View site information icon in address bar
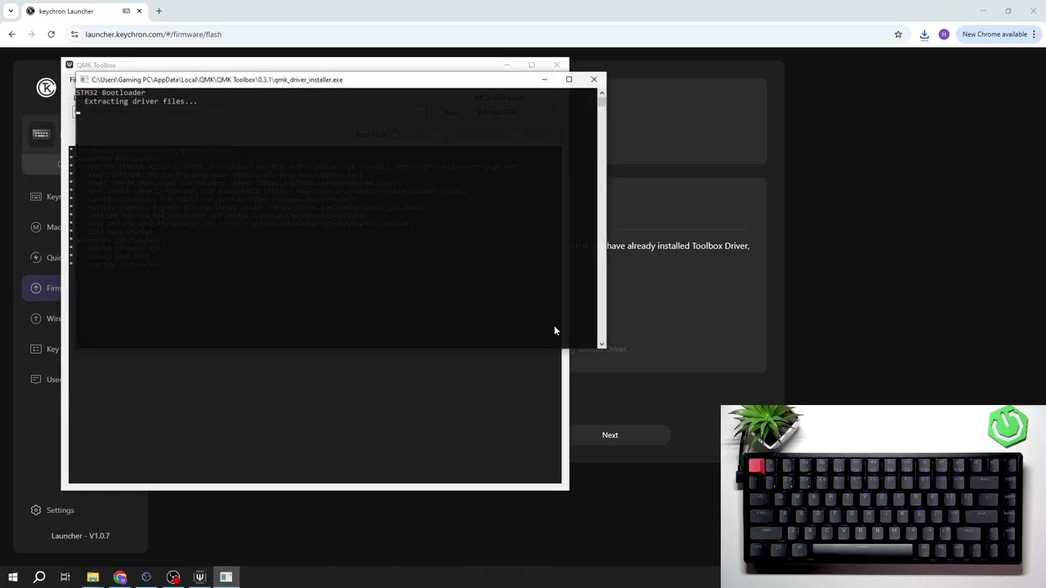Screen dimensions: 1046x588 tap(74, 34)
